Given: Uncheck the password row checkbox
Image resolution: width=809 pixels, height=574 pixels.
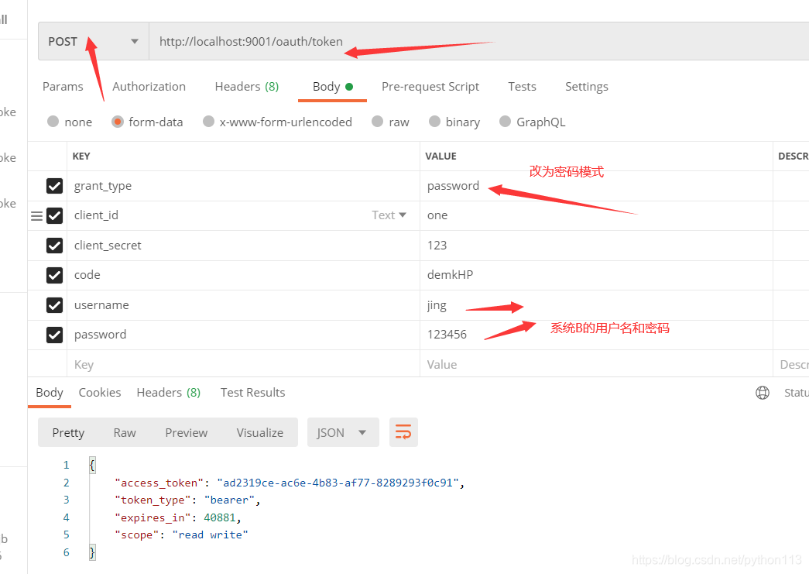Looking at the screenshot, I should point(55,335).
